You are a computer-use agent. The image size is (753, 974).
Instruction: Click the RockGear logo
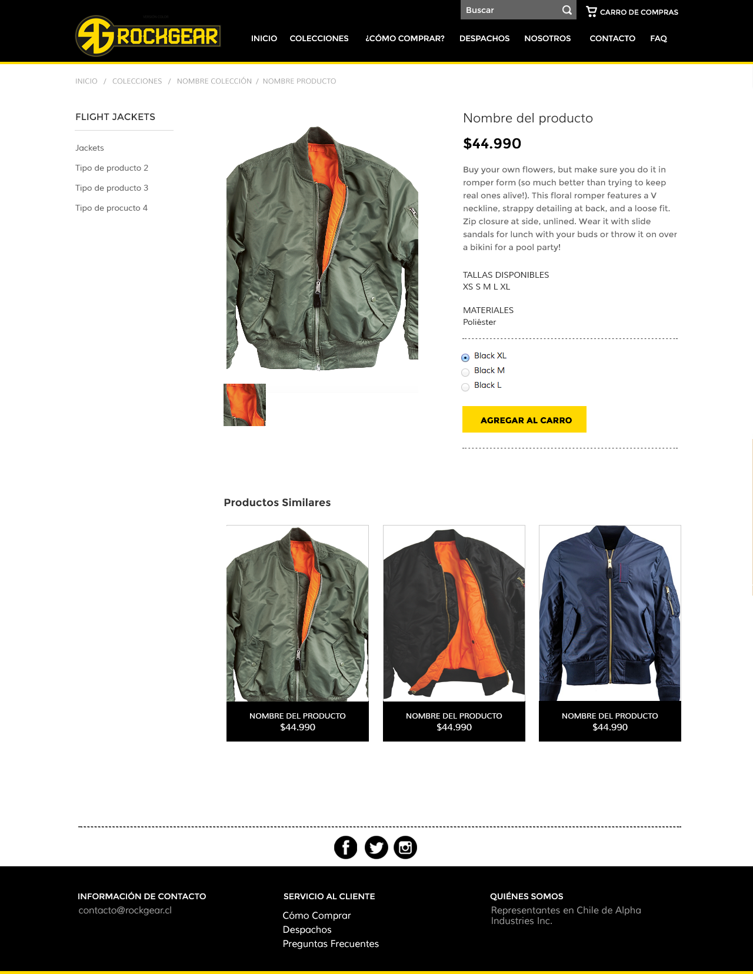[x=148, y=36]
